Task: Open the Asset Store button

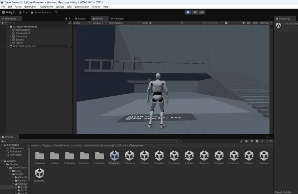Action: pyautogui.click(x=41, y=12)
